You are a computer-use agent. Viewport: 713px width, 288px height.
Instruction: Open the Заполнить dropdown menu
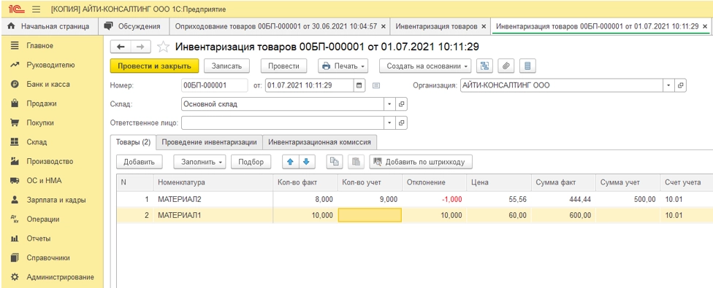[200, 161]
